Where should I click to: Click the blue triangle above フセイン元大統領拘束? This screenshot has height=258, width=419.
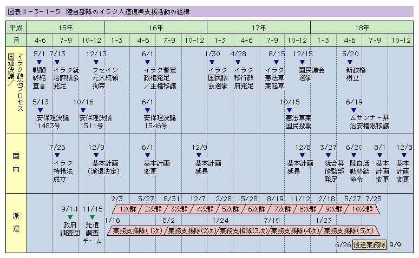click(98, 62)
